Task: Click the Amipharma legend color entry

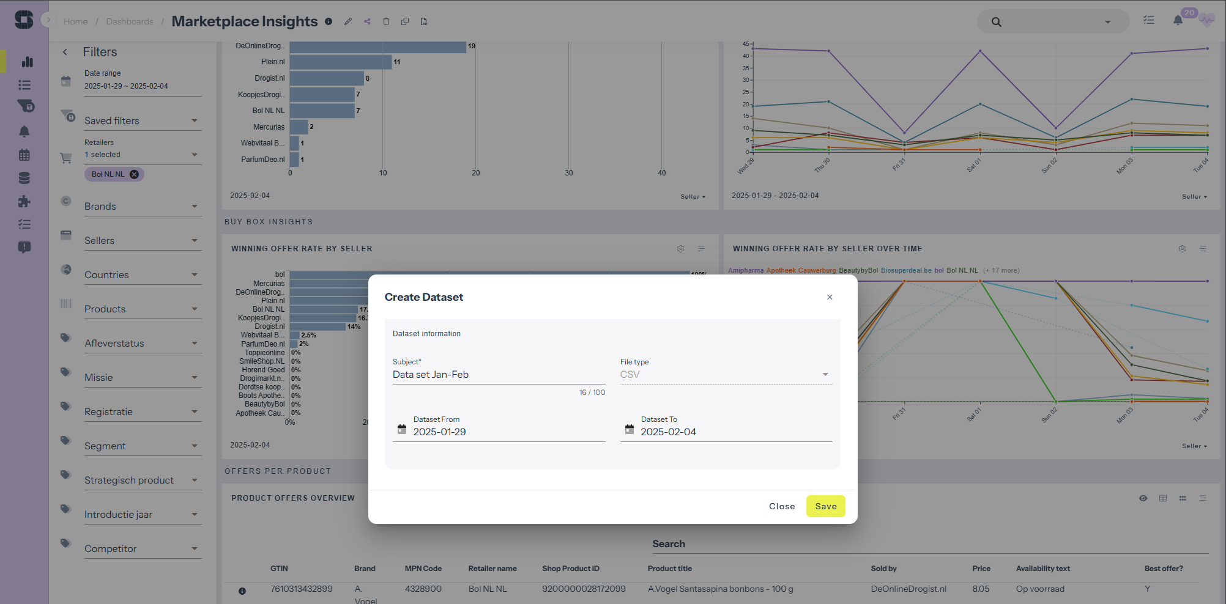Action: (745, 270)
